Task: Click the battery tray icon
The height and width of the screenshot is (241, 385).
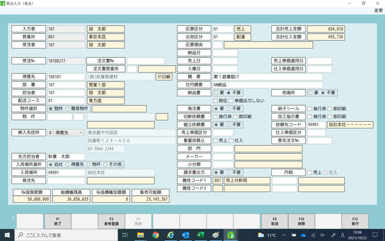Action: [x=294, y=235]
